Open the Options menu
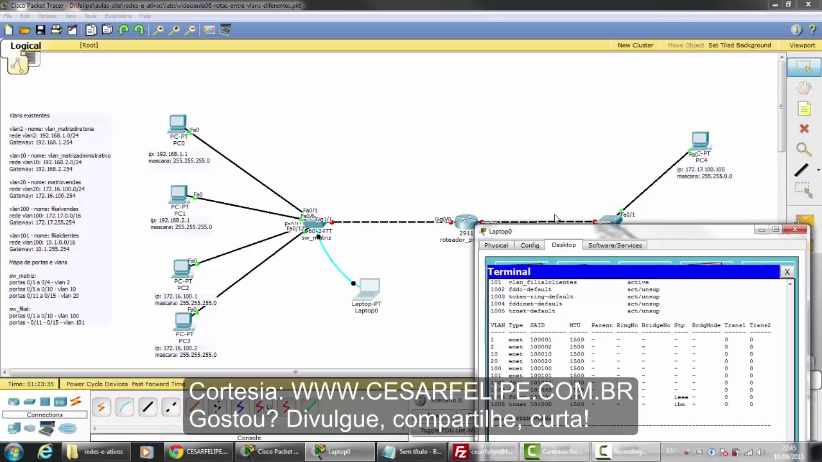This screenshot has width=822, height=462. 47,16
